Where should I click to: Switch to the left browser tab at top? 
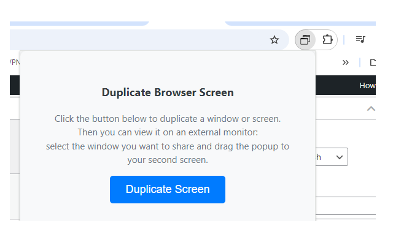pyautogui.click(x=80, y=23)
